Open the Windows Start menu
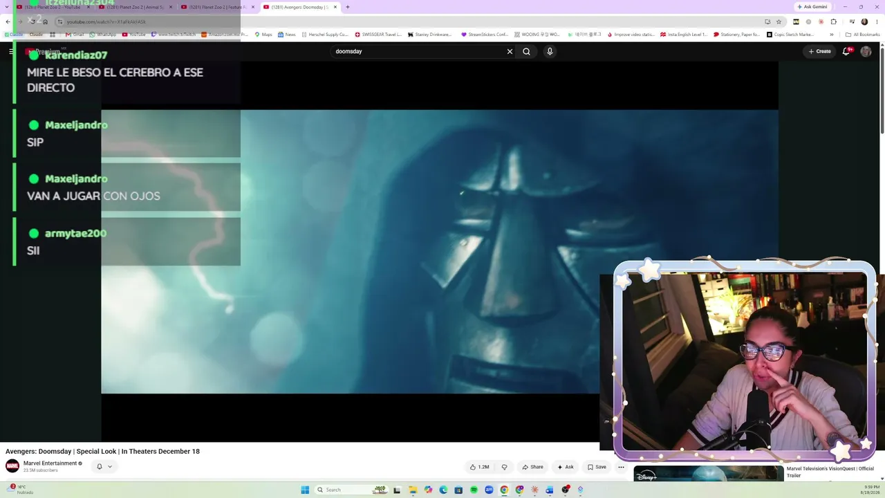 tap(305, 490)
